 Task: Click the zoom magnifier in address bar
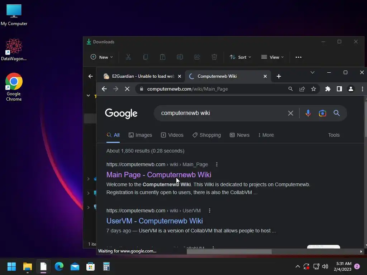pos(290,89)
